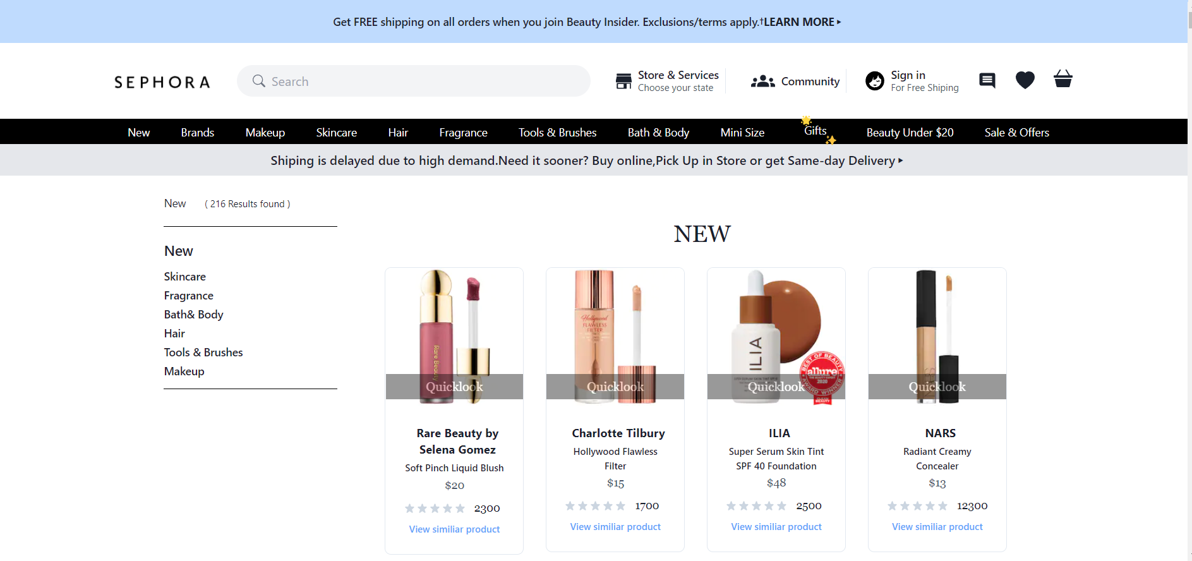Click ILIA star rating

pyautogui.click(x=756, y=506)
